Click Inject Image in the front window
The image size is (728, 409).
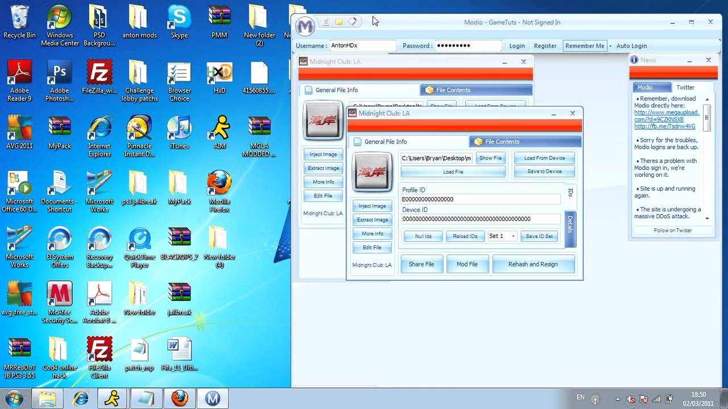pyautogui.click(x=373, y=206)
